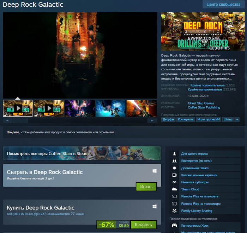Expand more tags with plus button
Screen dimensions: 247x233
[x=237, y=119]
